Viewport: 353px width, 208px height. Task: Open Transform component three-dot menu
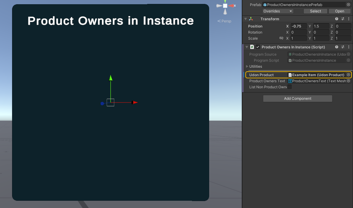[349, 19]
